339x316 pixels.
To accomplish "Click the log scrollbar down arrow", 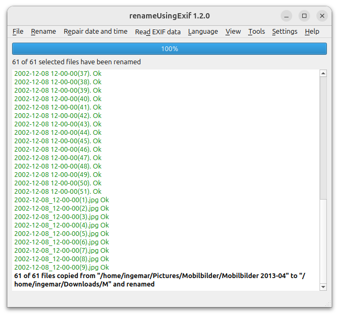I will (x=323, y=287).
